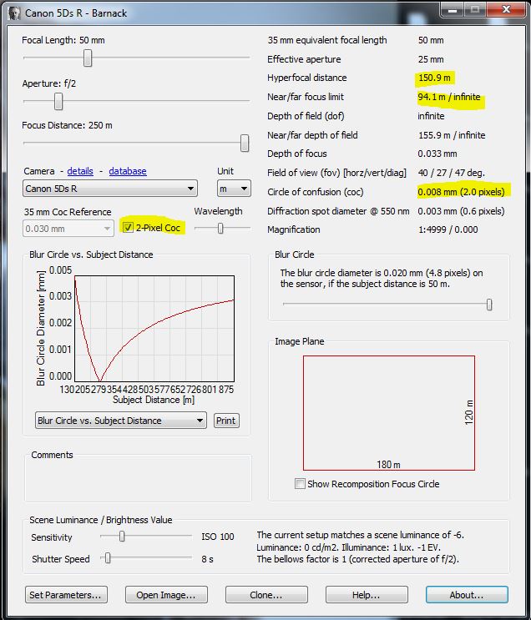
Task: Open the 35 mm Coc Reference dropdown
Action: tap(68, 229)
